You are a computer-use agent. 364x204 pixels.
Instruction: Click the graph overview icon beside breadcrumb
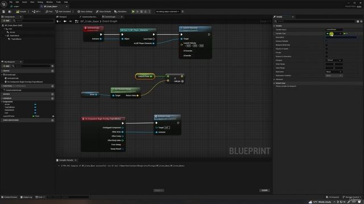77,22
